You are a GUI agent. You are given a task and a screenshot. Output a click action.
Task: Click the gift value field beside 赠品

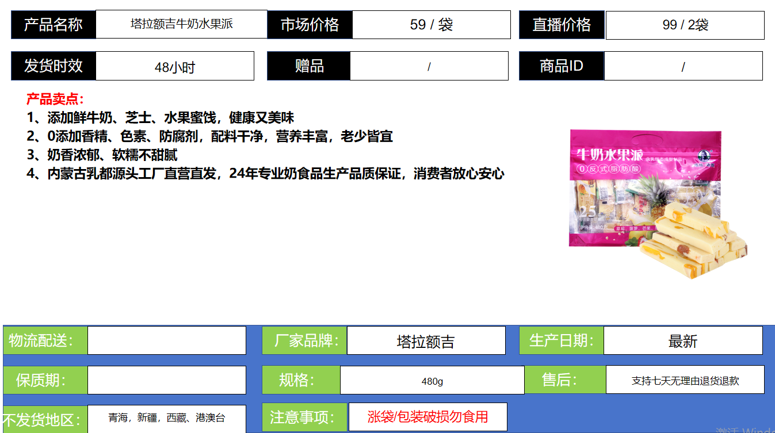429,66
